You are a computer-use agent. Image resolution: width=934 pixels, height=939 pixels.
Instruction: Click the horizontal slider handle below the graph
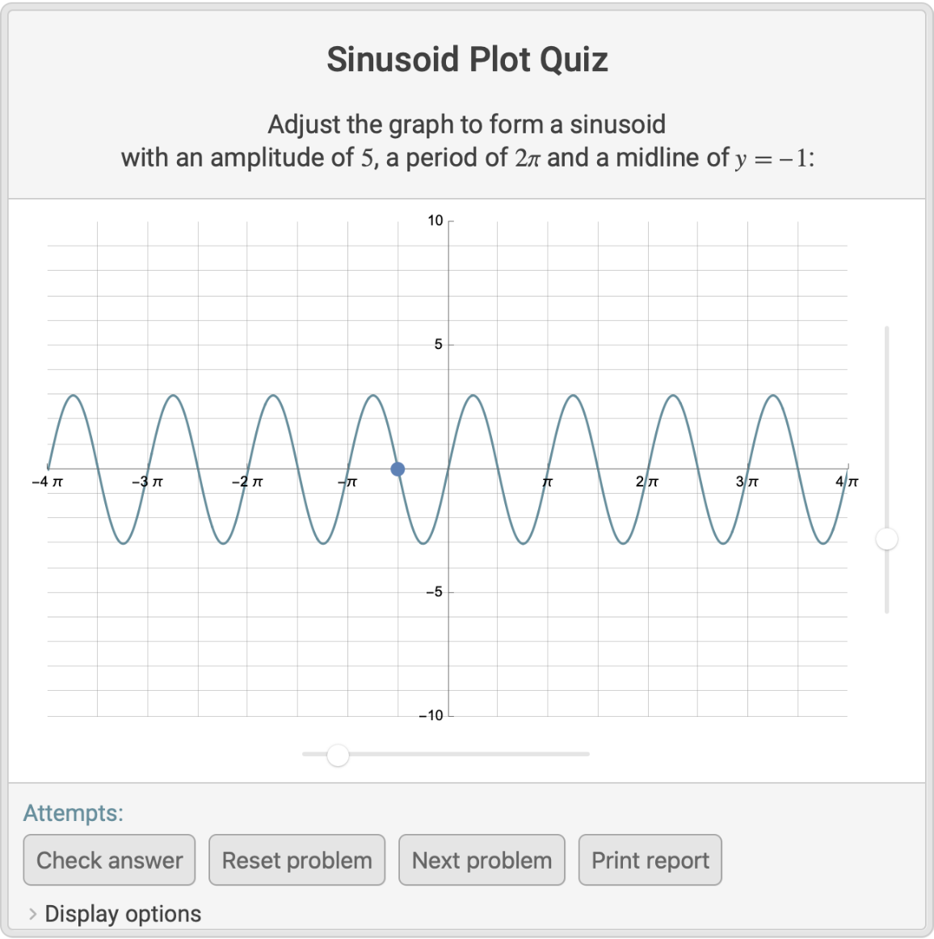coord(338,755)
